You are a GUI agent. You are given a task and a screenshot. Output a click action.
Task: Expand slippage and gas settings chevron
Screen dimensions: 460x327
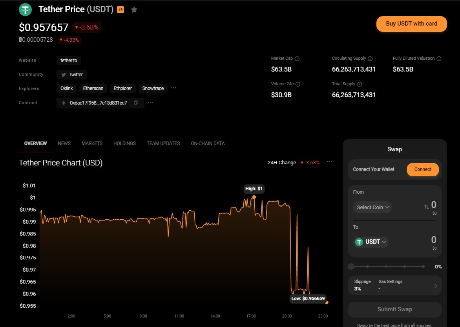pos(435,286)
